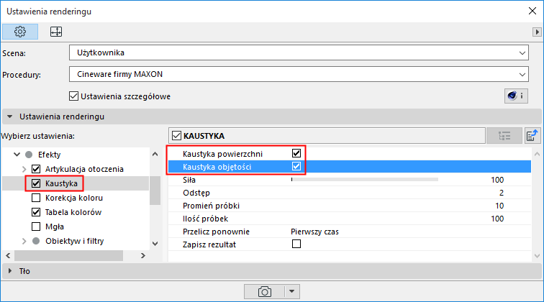Click the panel flyout arrow at top right
Image resolution: width=544 pixels, height=302 pixels.
(x=536, y=32)
